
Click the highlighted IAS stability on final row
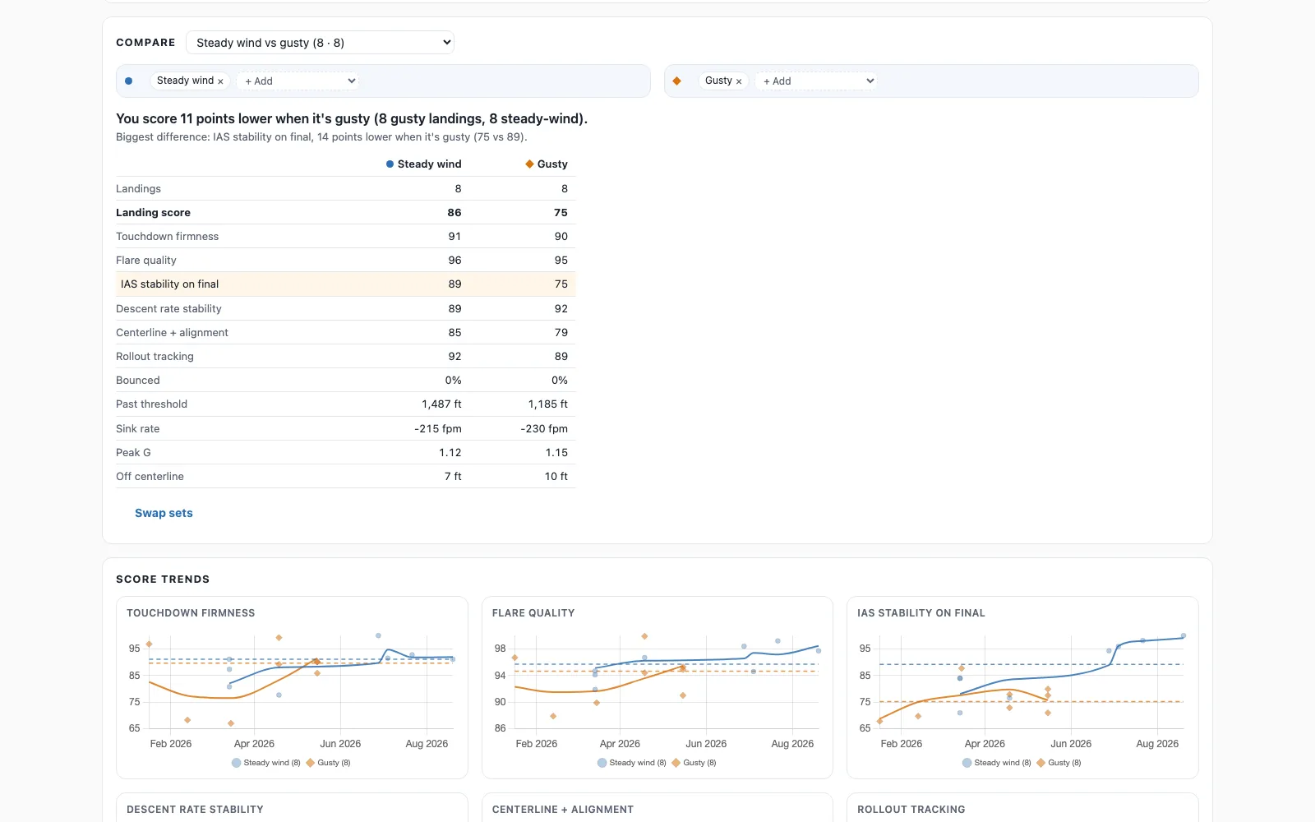pos(346,284)
